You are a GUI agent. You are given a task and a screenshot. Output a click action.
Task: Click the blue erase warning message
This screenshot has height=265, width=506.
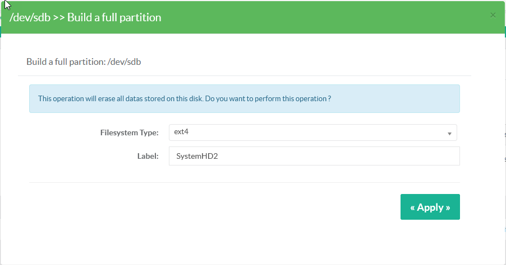point(244,98)
